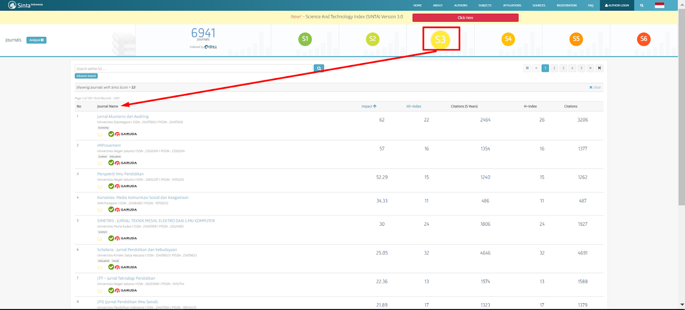Go to results page 4

point(572,68)
